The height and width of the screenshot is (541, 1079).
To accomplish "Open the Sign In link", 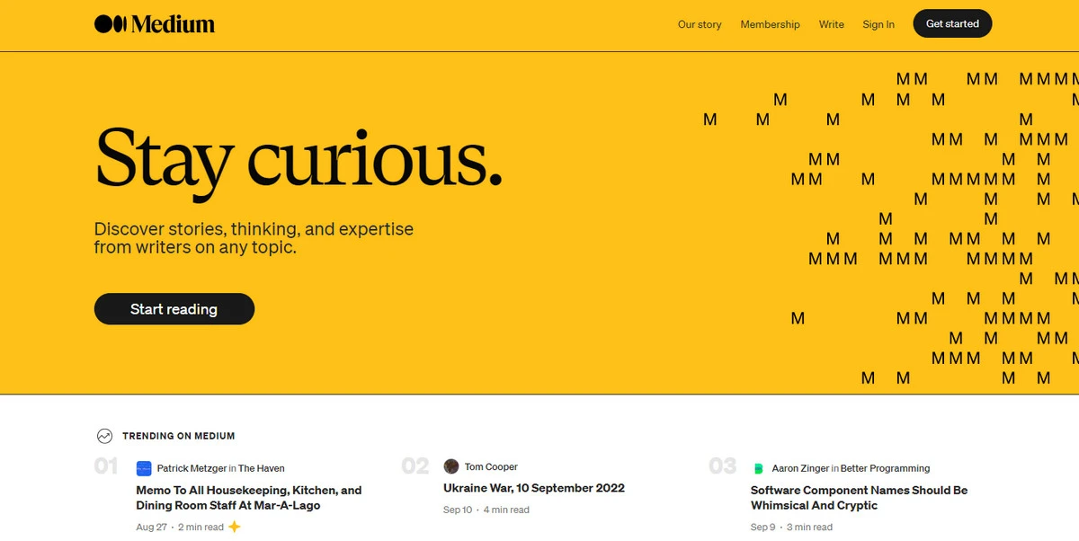I will click(x=878, y=24).
